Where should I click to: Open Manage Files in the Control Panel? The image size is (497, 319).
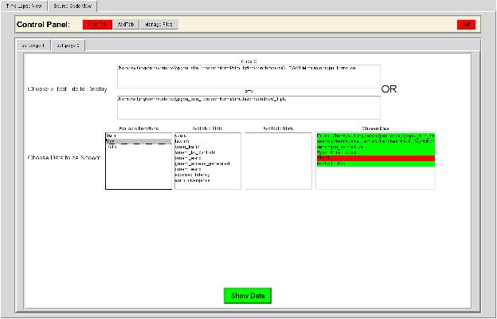pos(159,25)
